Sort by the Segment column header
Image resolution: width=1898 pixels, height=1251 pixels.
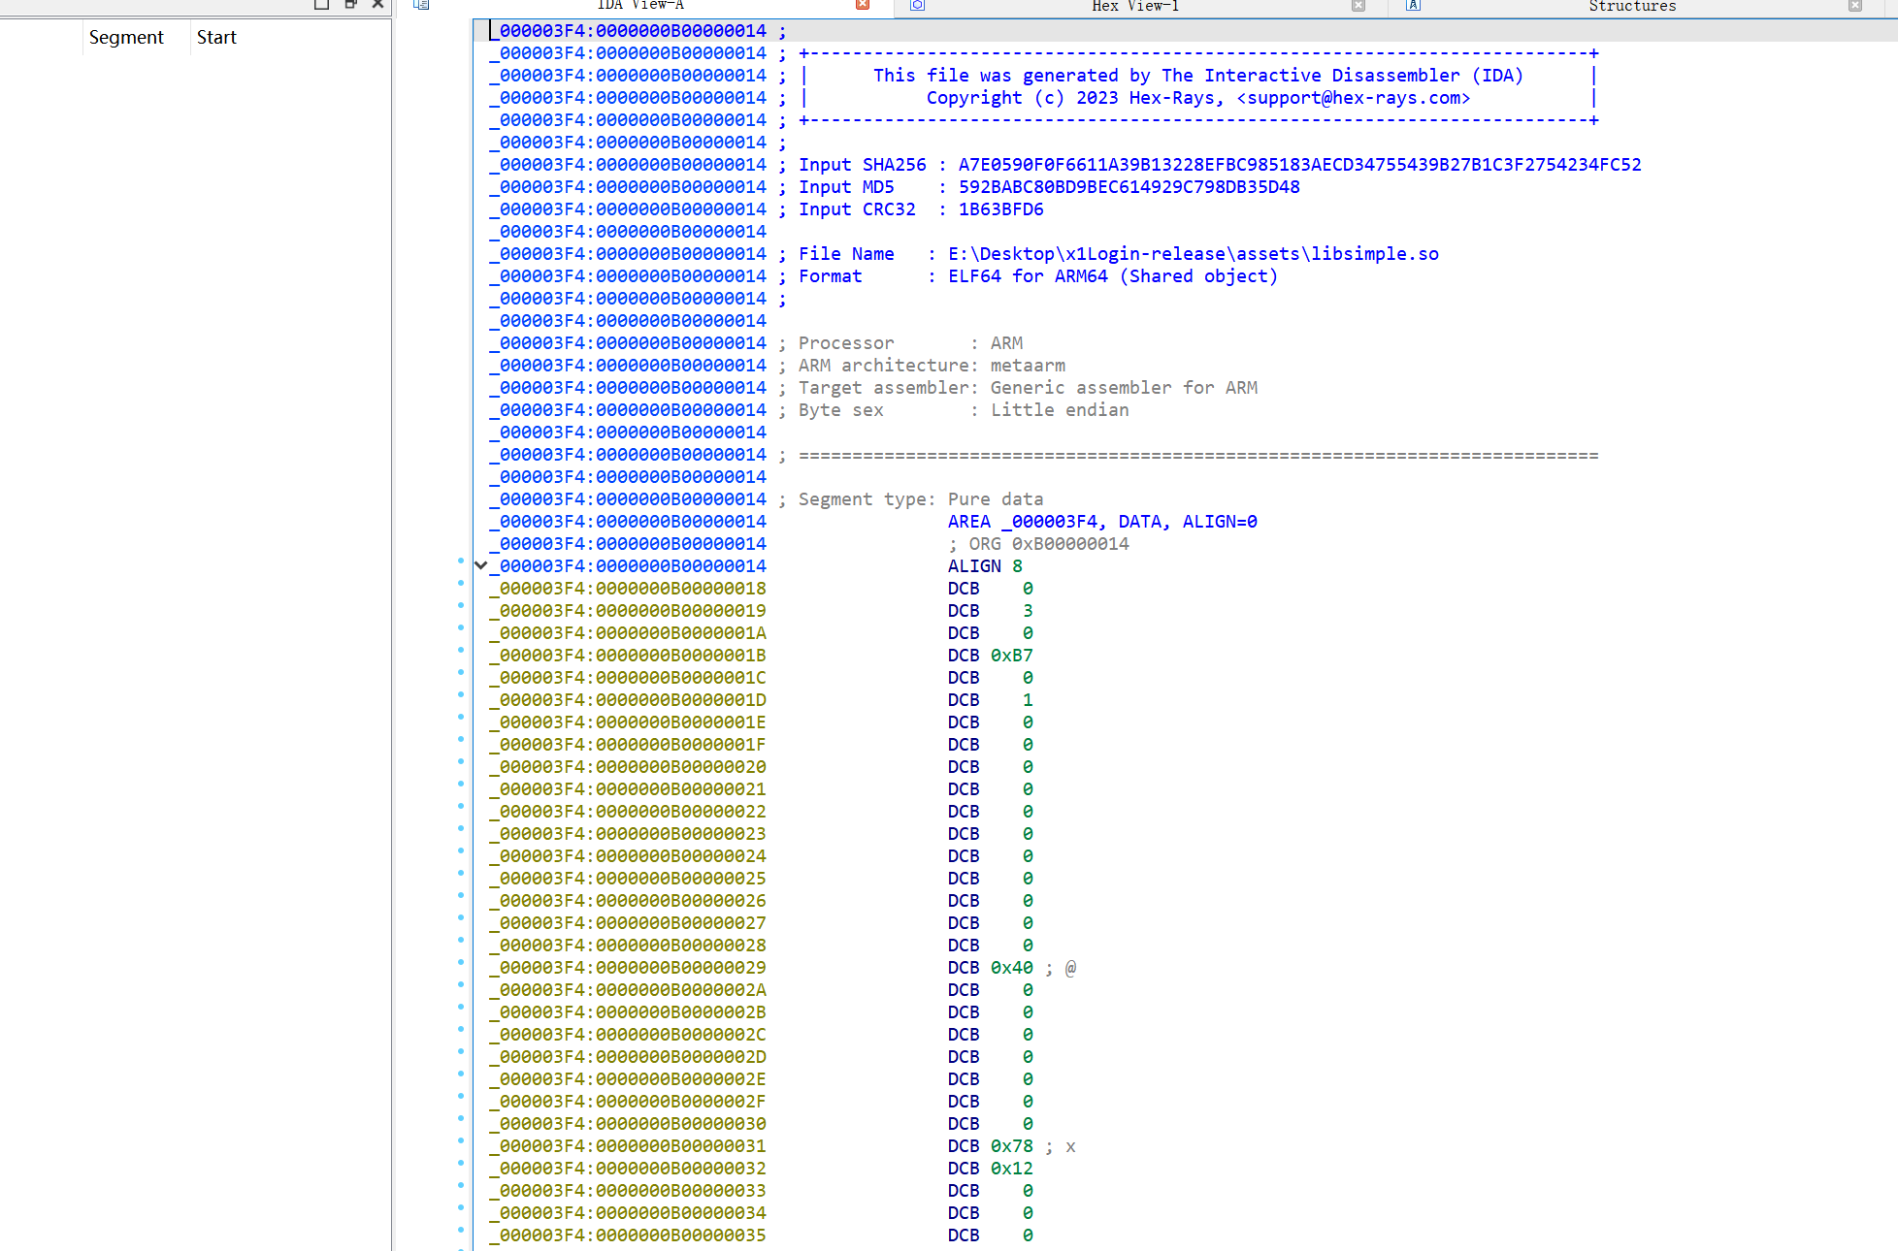(126, 38)
